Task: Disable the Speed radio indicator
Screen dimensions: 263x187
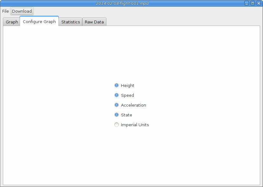Action: [x=117, y=95]
